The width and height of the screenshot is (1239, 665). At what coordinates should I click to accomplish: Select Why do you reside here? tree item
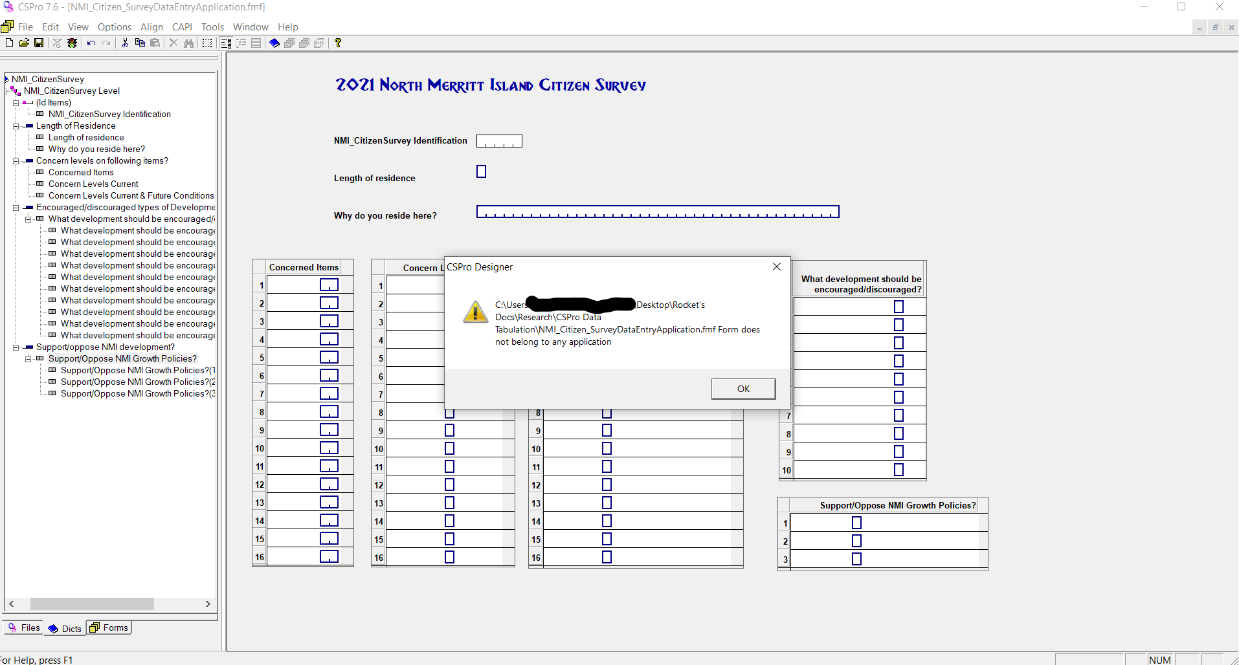96,149
